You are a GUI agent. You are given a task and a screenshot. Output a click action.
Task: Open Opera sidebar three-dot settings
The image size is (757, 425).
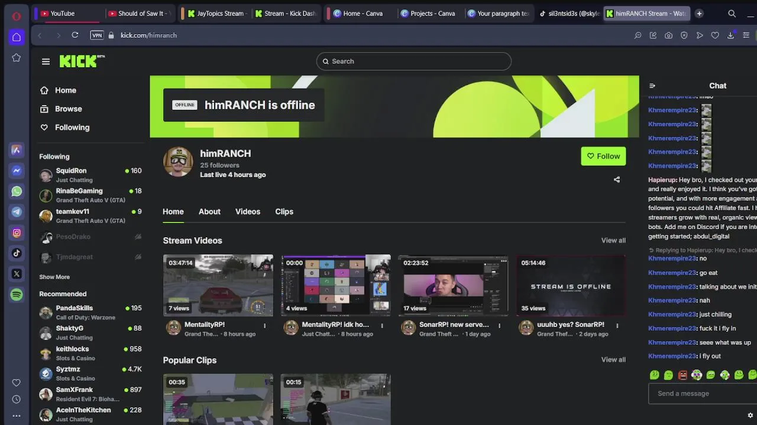click(16, 416)
